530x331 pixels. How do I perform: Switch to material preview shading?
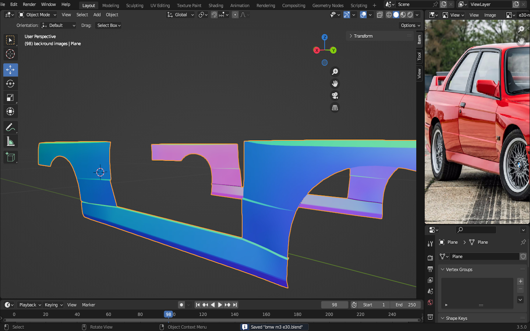[403, 15]
